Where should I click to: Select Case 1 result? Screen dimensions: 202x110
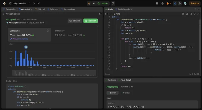click(112, 93)
